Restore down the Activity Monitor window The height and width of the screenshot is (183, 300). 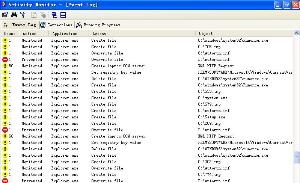(287, 5)
